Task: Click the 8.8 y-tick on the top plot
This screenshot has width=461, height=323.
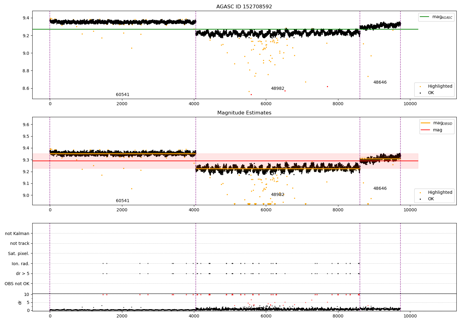Action: pyautogui.click(x=26, y=71)
